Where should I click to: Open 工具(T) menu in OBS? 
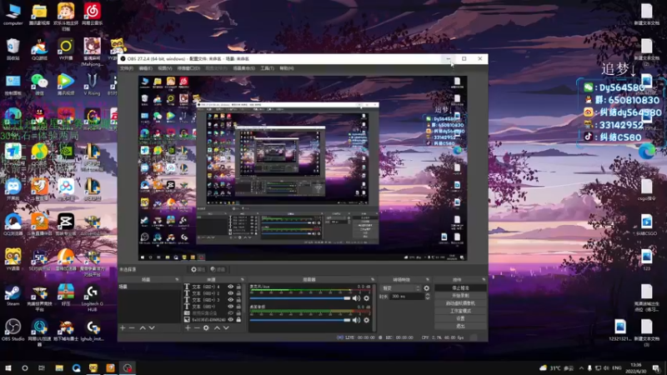tap(267, 68)
